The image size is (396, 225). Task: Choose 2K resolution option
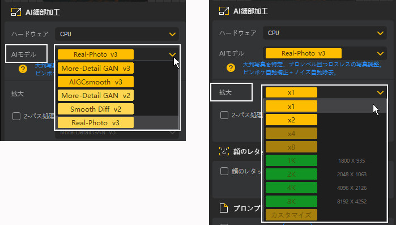point(291,174)
